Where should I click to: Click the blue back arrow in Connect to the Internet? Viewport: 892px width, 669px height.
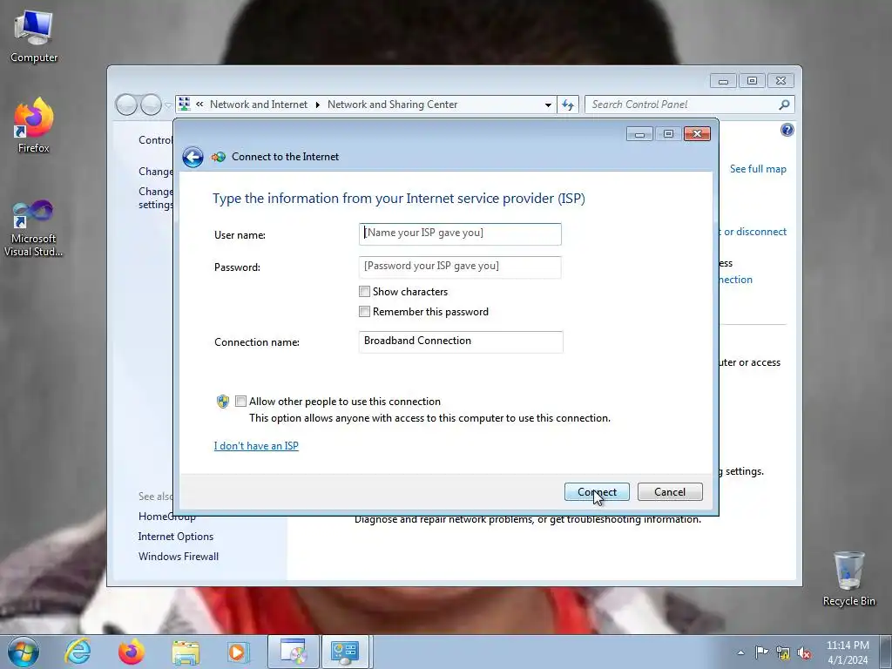click(193, 157)
